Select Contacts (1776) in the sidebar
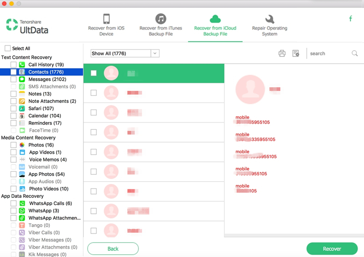The image size is (364, 257). [42, 72]
